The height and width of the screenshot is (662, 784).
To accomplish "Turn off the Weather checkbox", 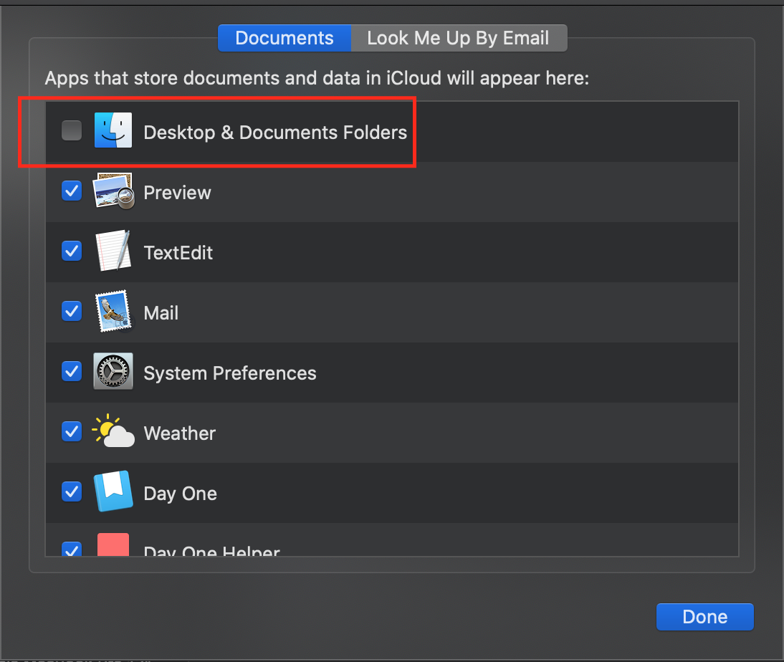I will 72,431.
